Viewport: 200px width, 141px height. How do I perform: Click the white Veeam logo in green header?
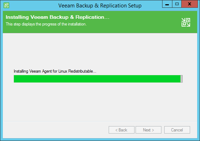186,22
